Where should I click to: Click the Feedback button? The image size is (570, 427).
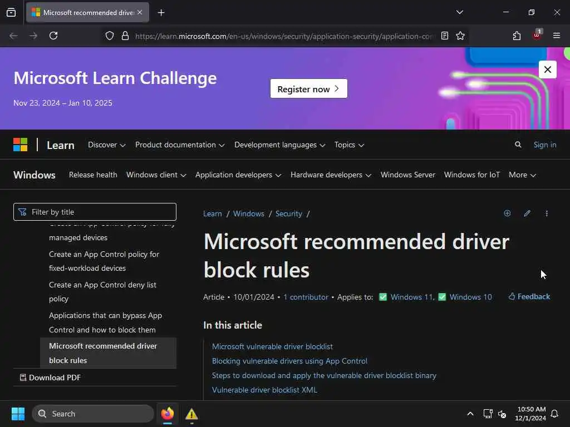point(529,297)
